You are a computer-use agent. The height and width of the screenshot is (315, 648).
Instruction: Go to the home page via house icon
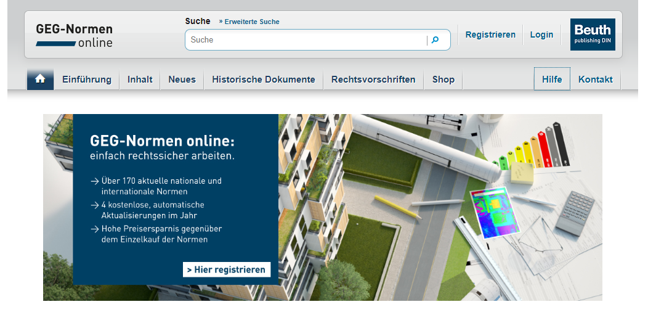(x=40, y=79)
